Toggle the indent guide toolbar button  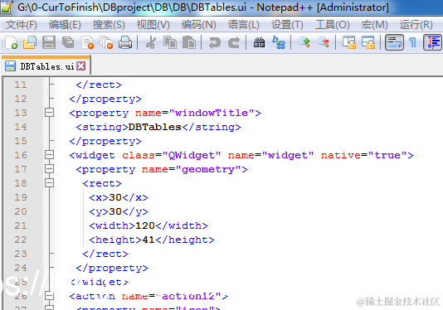(x=432, y=42)
